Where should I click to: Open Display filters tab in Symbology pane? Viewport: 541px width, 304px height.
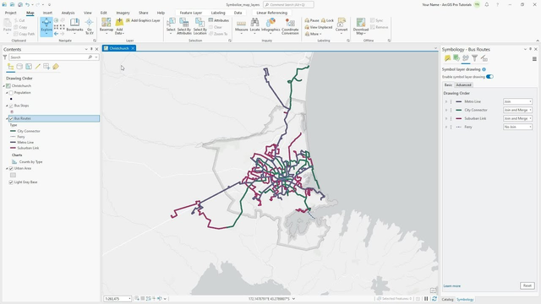[x=475, y=58]
